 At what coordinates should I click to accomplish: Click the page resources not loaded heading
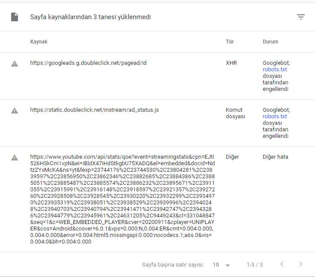90,17
